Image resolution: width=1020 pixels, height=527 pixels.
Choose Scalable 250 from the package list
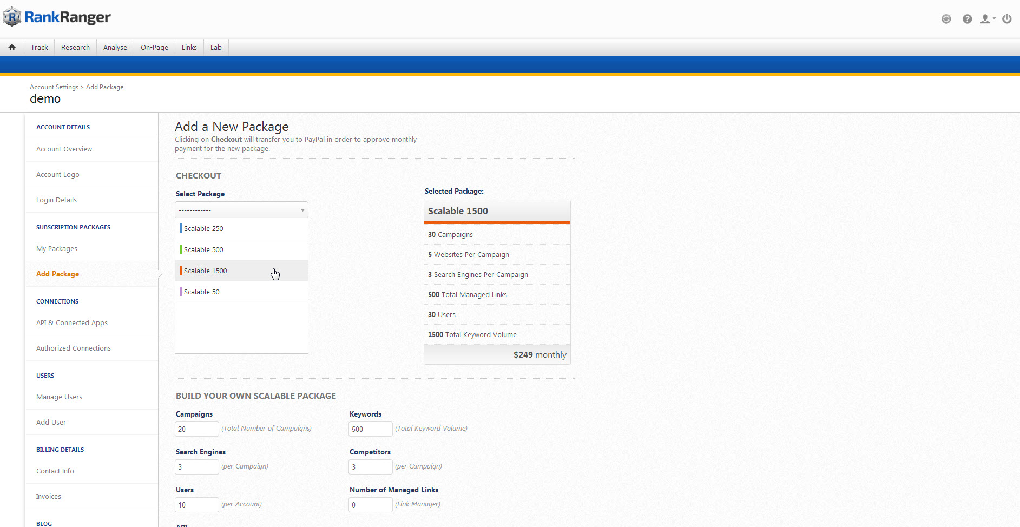click(203, 228)
